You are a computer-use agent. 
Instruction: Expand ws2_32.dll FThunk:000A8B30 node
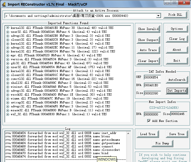[x=8, y=114]
